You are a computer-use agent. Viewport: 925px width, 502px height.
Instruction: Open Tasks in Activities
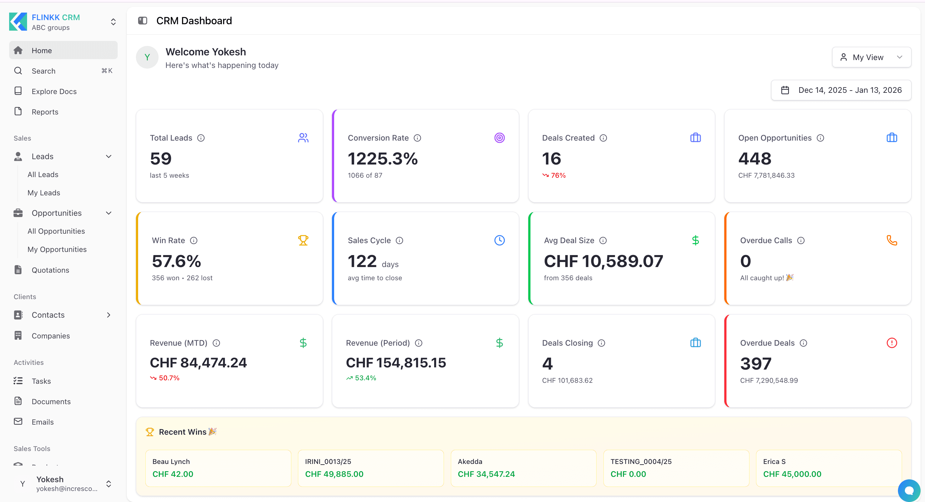point(63,381)
